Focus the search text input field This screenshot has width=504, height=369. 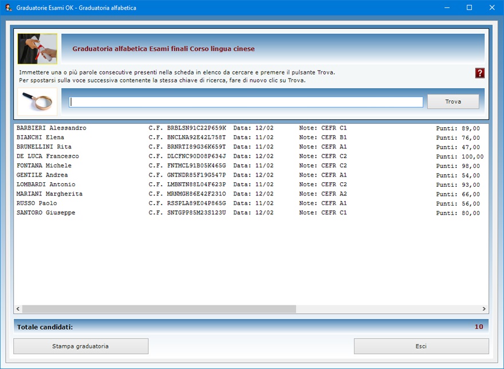click(x=246, y=102)
